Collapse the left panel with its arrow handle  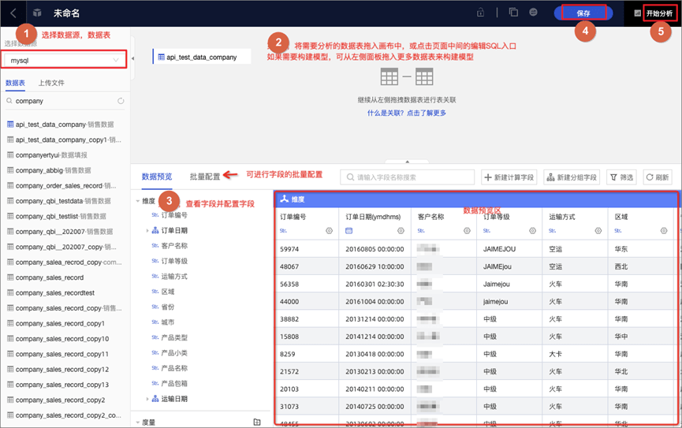(x=132, y=58)
